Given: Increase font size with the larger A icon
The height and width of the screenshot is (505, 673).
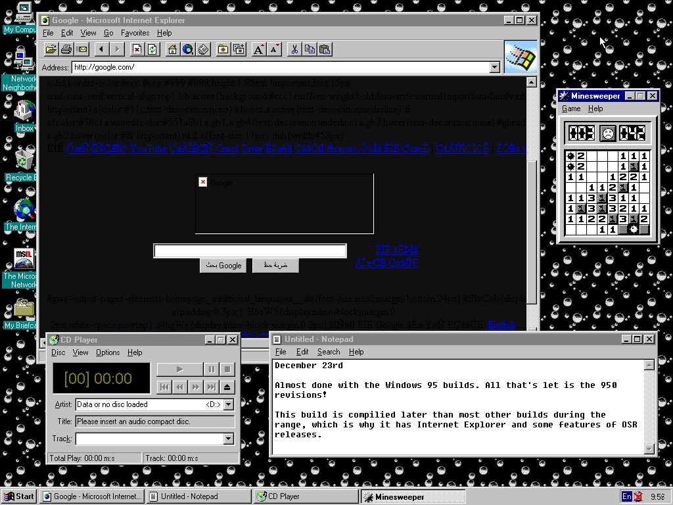Looking at the screenshot, I should [259, 49].
